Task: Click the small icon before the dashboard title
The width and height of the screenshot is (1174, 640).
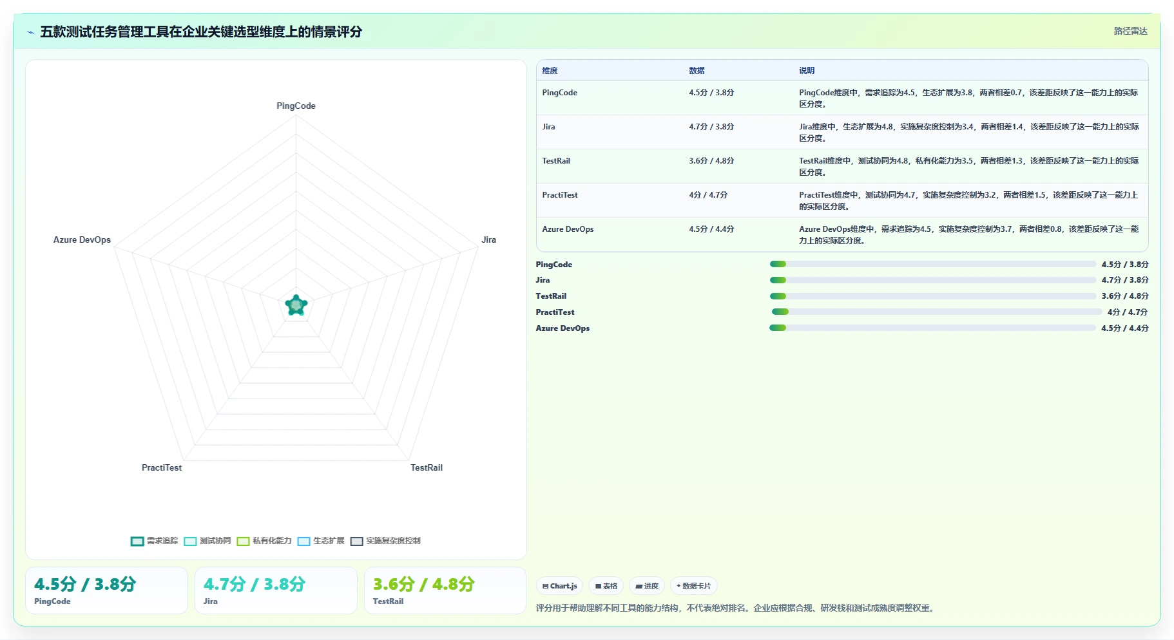Action: pos(30,32)
